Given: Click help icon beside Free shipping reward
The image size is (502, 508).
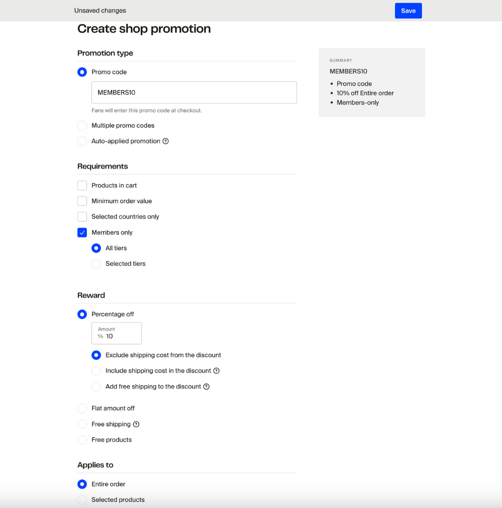Looking at the screenshot, I should click(136, 424).
